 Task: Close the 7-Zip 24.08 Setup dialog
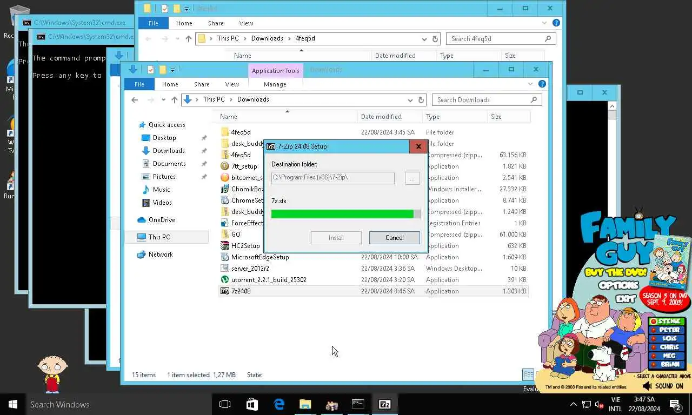418,146
